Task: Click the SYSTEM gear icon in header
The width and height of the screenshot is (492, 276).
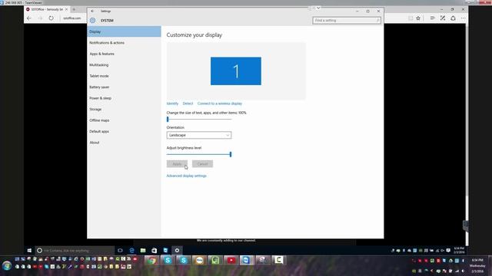Action: pyautogui.click(x=92, y=21)
